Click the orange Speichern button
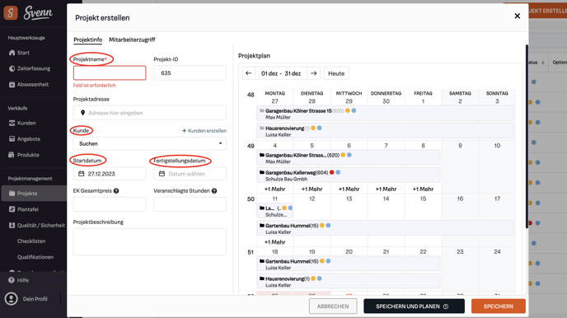 499,306
